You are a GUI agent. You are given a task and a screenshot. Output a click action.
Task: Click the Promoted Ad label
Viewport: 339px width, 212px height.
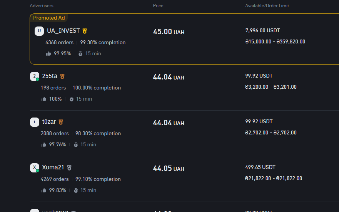point(49,18)
